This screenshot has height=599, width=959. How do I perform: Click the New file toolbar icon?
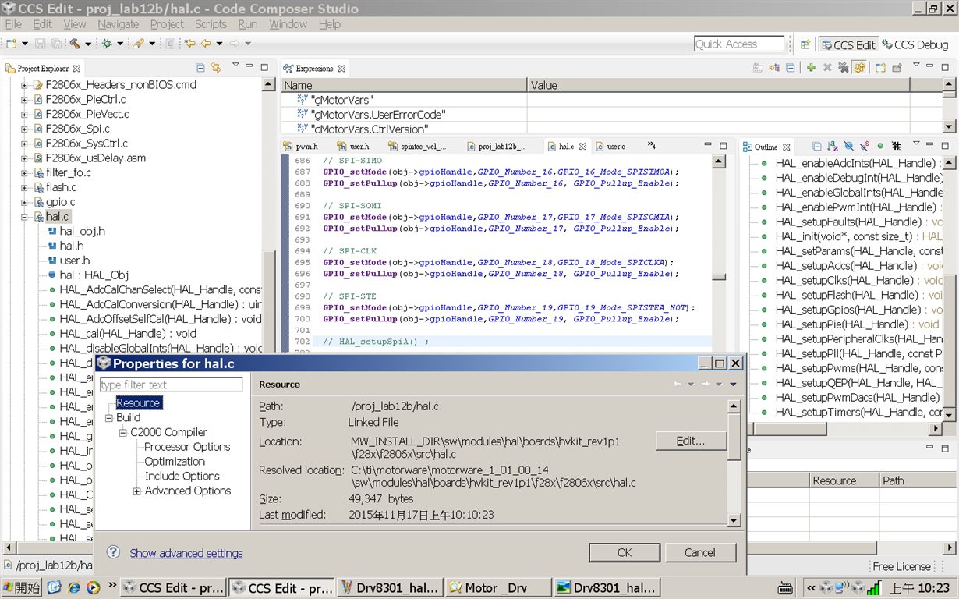pos(12,44)
